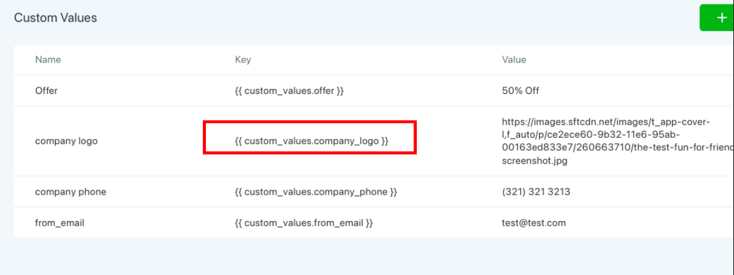This screenshot has height=275, width=734.
Task: Select the 'Offer' name cell
Action: coord(46,91)
